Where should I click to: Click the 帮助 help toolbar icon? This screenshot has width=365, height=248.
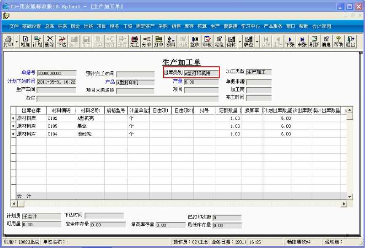click(338, 41)
